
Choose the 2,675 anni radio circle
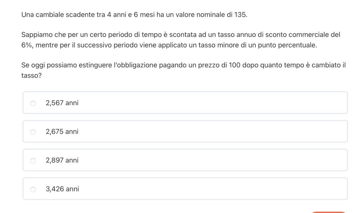[33, 132]
